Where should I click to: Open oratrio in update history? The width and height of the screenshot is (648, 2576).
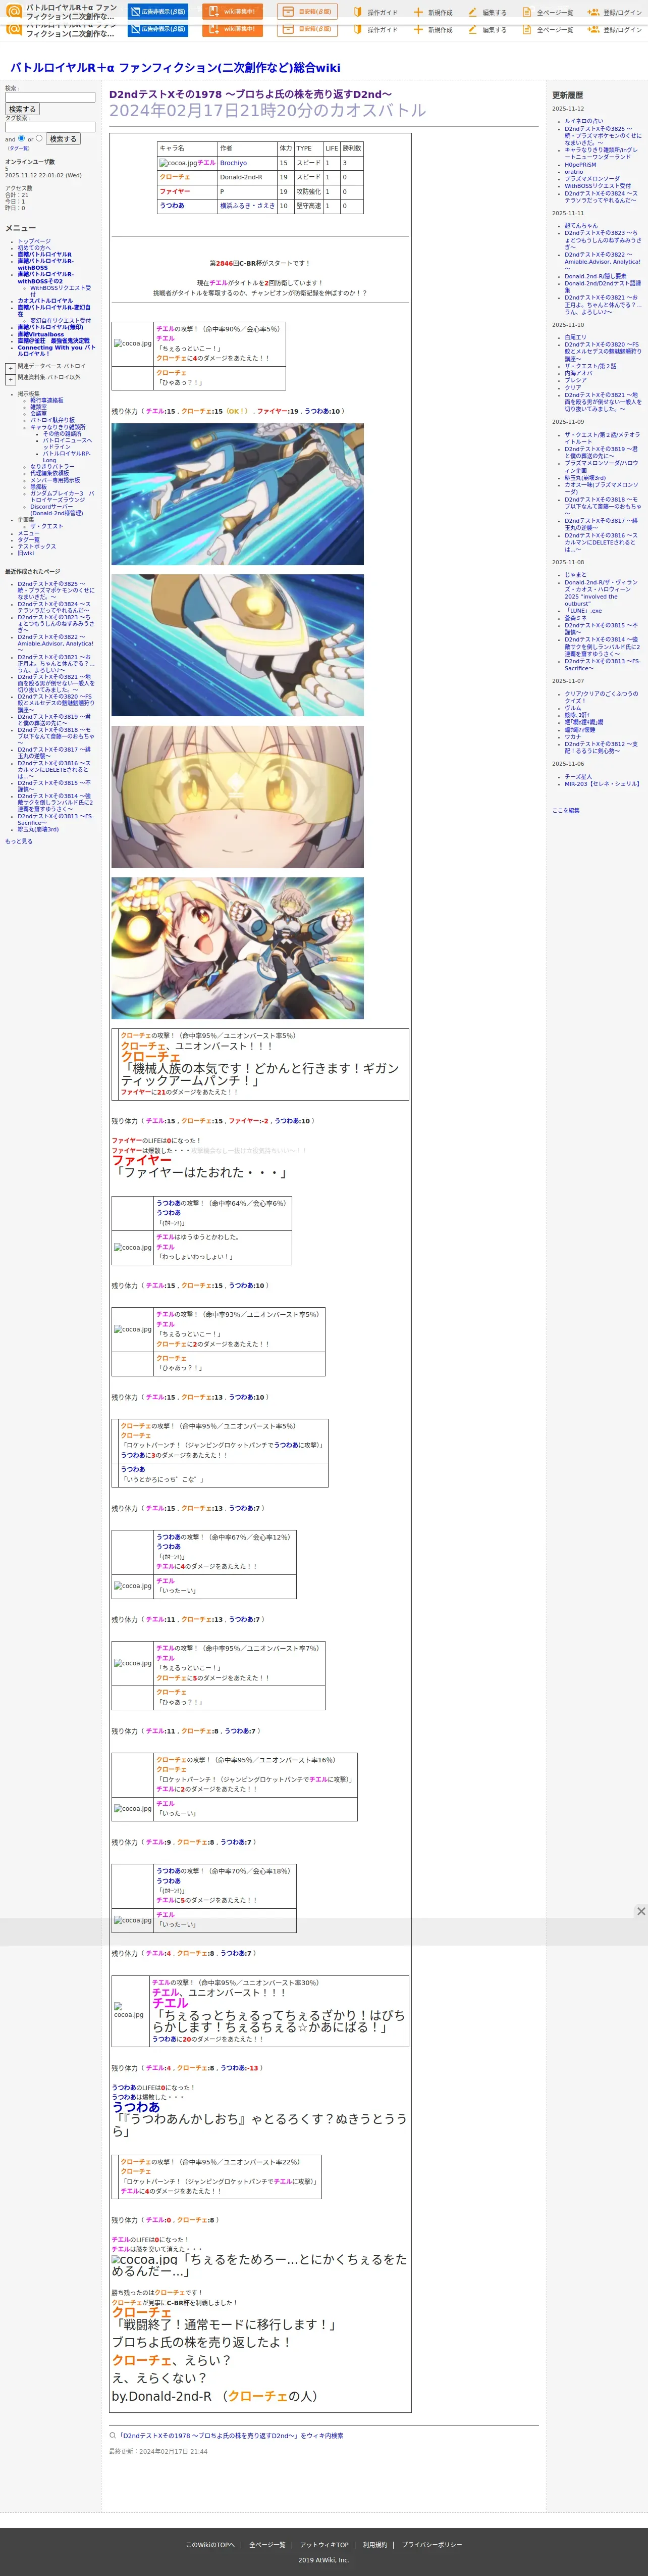(574, 171)
